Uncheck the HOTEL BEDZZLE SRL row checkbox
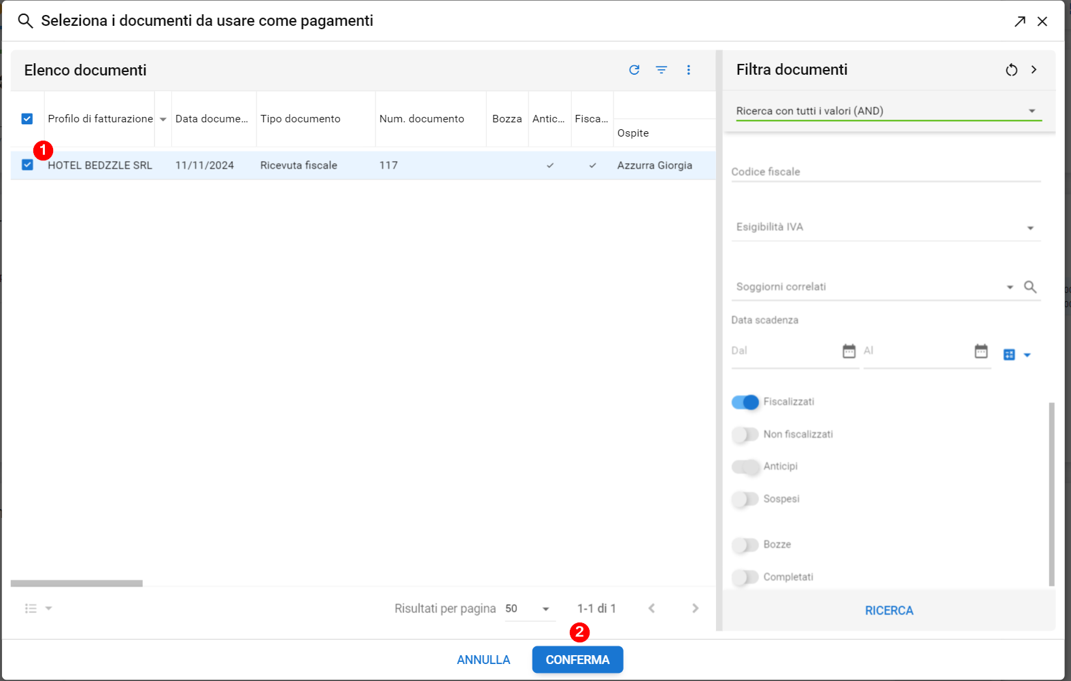Image resolution: width=1071 pixels, height=681 pixels. pyautogui.click(x=27, y=165)
